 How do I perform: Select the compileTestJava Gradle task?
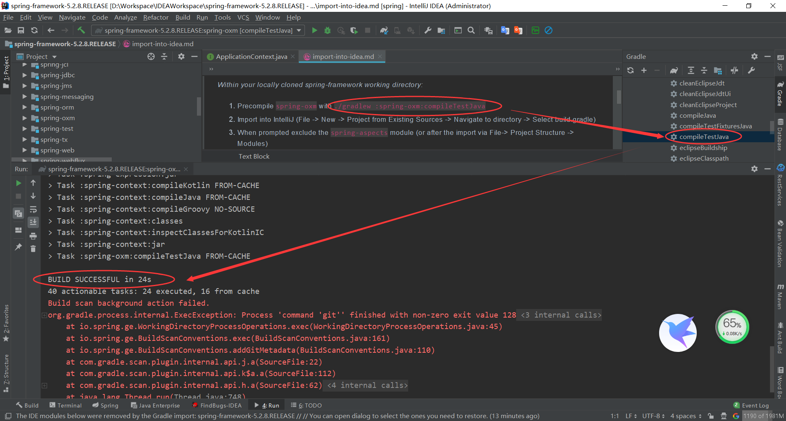pyautogui.click(x=704, y=137)
